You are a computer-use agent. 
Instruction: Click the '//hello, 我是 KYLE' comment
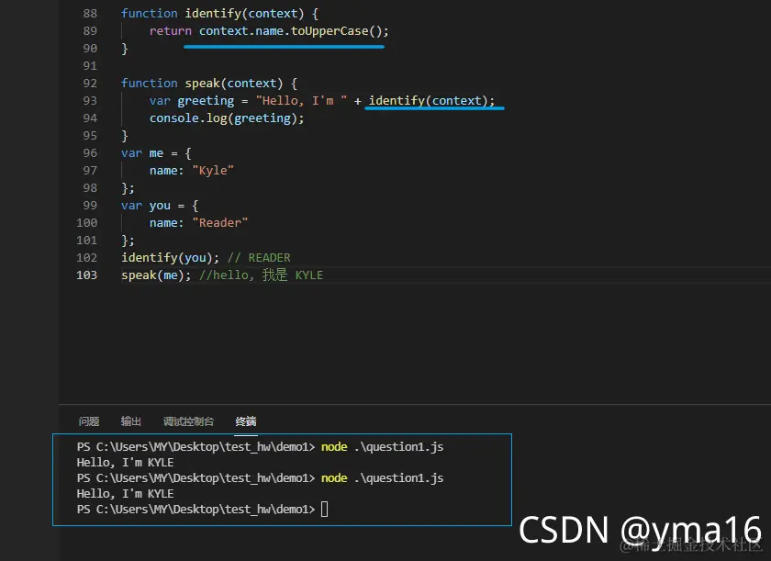(x=261, y=275)
